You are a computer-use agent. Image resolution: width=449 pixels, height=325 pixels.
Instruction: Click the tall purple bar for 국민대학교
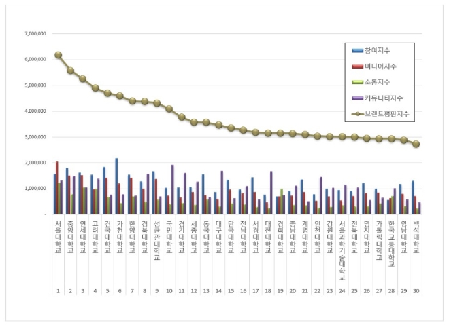(172, 189)
